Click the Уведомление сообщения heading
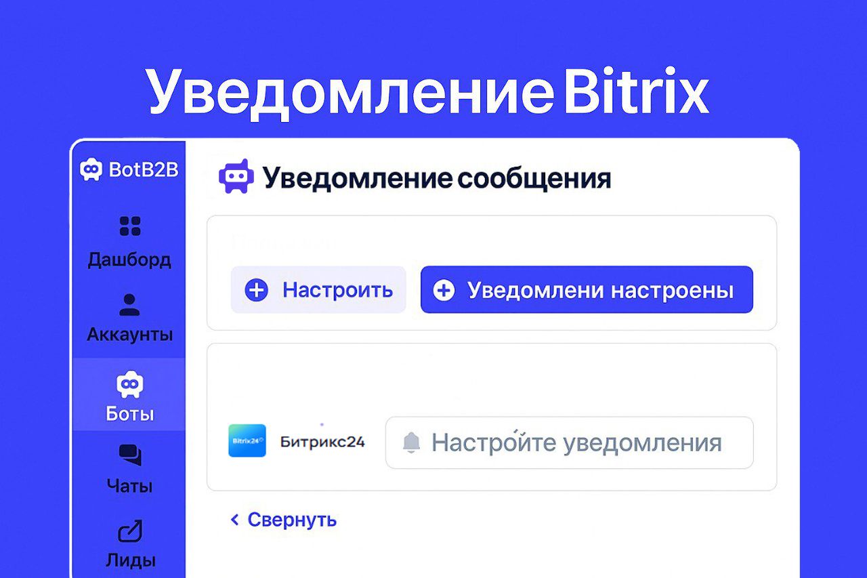 click(x=437, y=178)
